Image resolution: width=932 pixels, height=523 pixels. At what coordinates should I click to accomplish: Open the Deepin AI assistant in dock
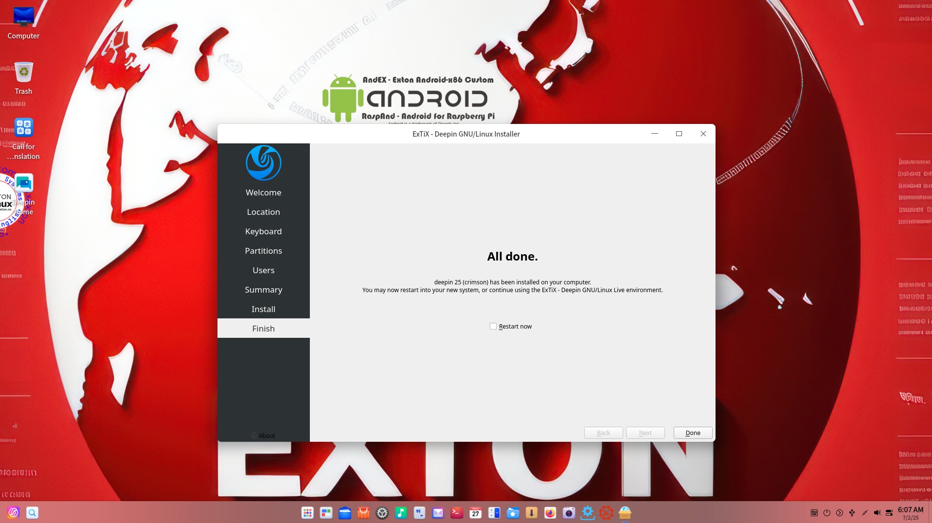click(13, 512)
